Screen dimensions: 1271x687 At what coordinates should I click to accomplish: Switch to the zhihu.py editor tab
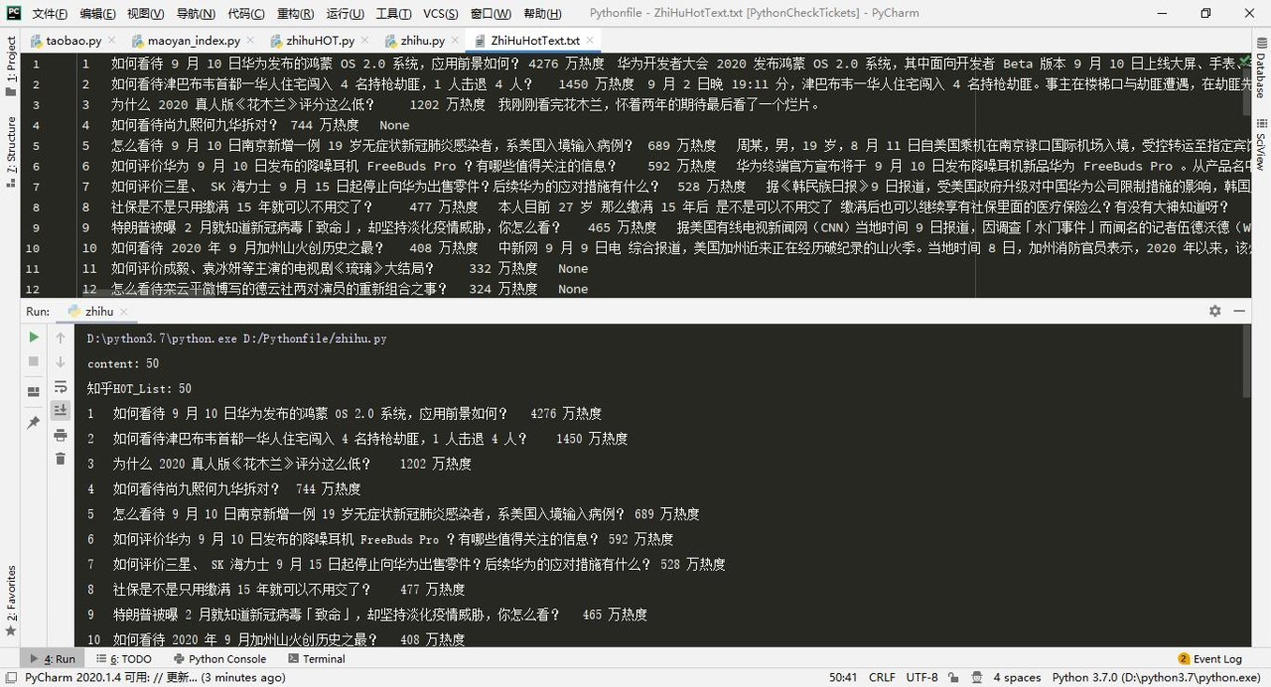click(422, 41)
